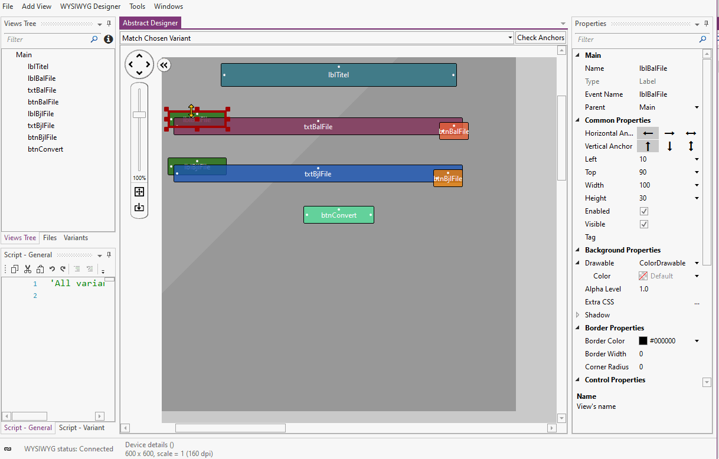Set Horizontal Anchor to both sides
The height and width of the screenshot is (459, 719).
[x=691, y=133]
